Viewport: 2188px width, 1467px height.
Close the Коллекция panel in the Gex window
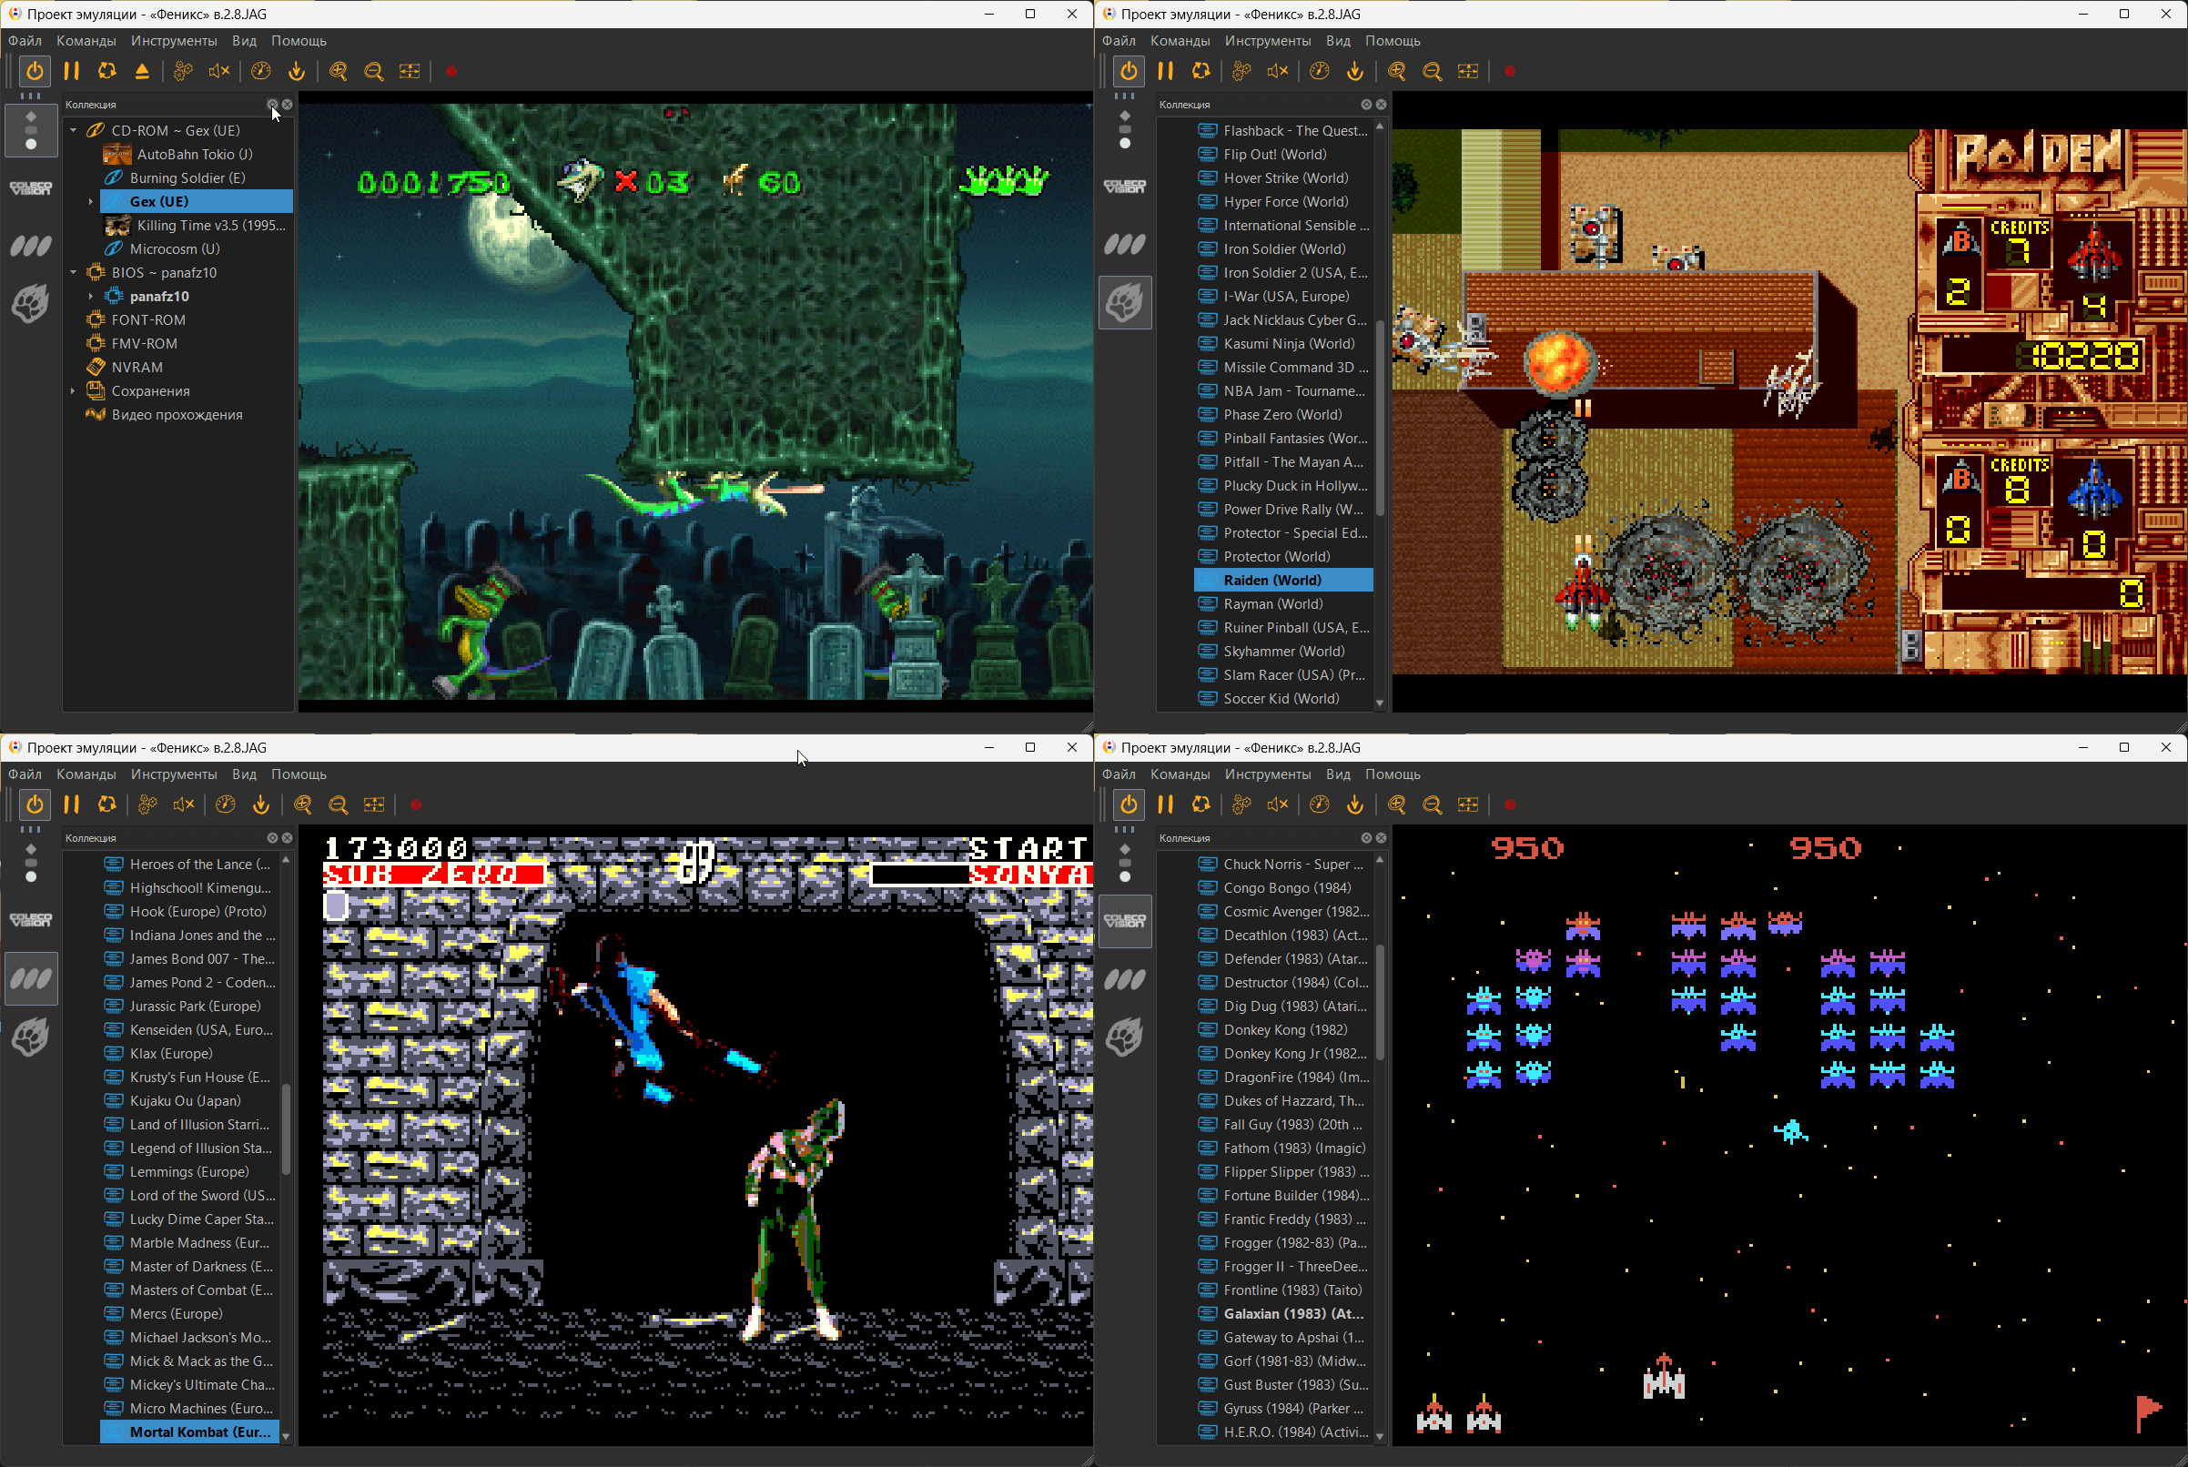[288, 105]
